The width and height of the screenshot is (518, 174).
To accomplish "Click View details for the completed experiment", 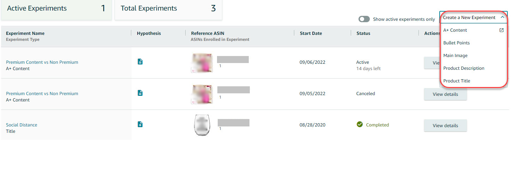I will pyautogui.click(x=445, y=126).
